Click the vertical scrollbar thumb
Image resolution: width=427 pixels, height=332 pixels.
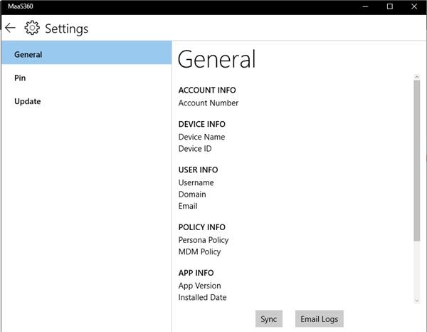coord(416,160)
